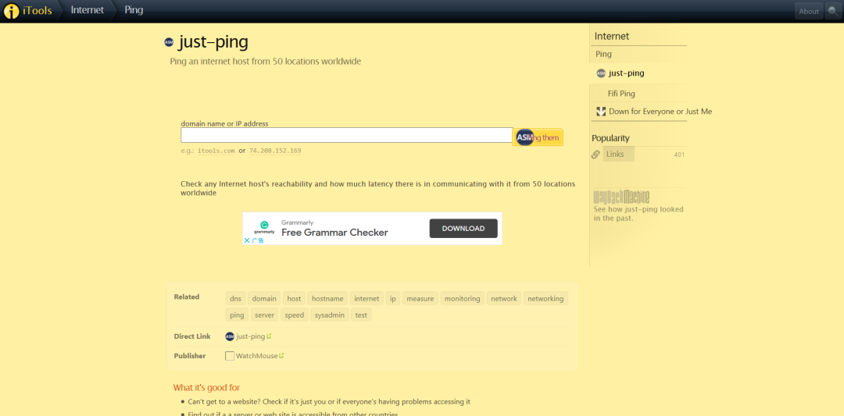Viewport: 844px width, 416px height.
Task: Click the sysadmin tag
Action: point(329,315)
